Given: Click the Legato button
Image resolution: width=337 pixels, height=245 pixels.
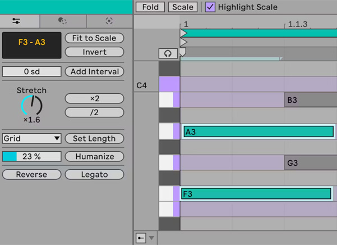Looking at the screenshot, I should [x=94, y=174].
